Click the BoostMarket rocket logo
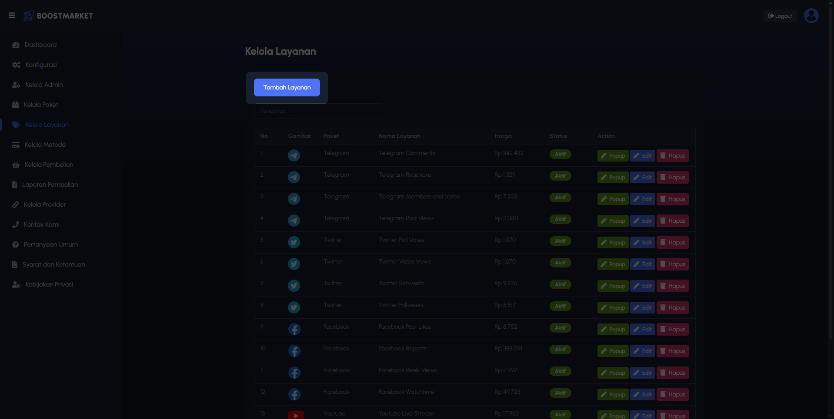Screen dimensions: 834x419 tap(29, 16)
